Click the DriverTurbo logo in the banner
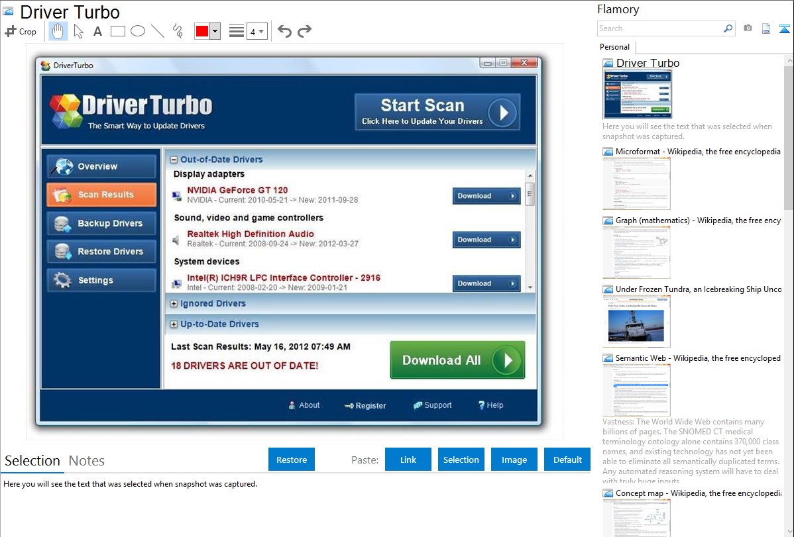 point(131,111)
